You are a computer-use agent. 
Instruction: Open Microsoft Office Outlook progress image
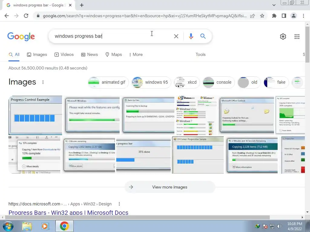[x=247, y=115]
